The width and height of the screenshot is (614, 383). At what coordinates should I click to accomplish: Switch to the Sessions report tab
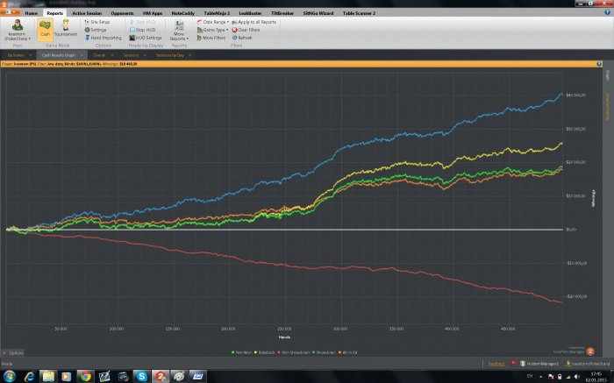pos(131,55)
